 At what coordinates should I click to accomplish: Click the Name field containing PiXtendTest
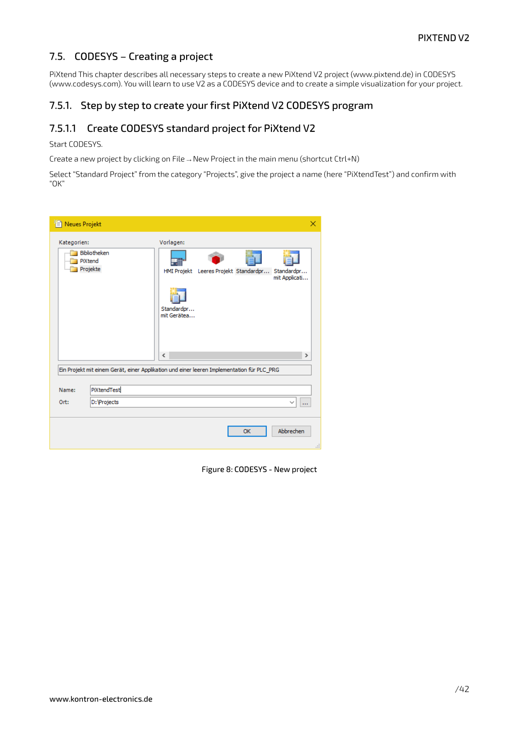tap(201, 390)
